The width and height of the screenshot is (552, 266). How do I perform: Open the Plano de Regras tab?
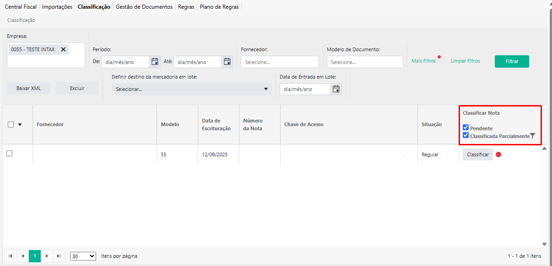[219, 7]
